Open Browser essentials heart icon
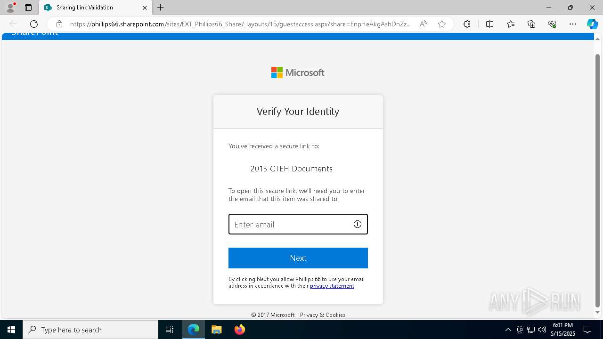 [552, 24]
